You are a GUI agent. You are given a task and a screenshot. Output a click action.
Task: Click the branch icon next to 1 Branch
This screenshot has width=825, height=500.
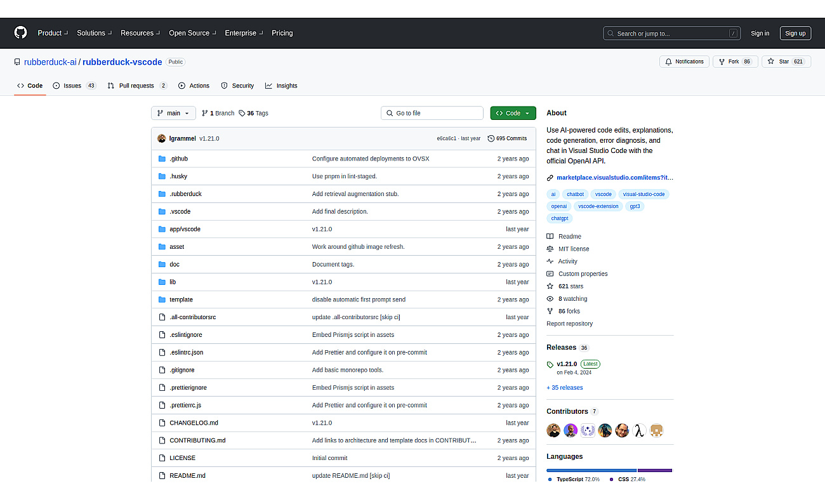205,113
